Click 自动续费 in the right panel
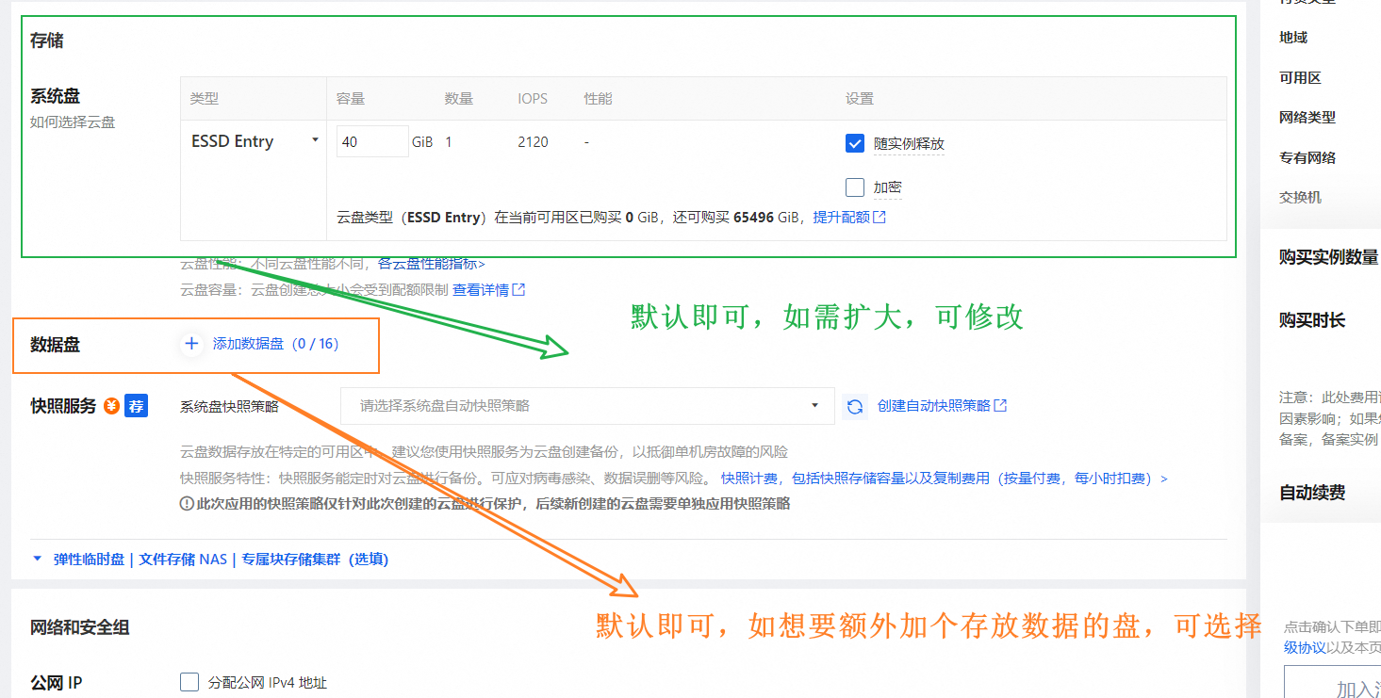This screenshot has width=1381, height=698. click(x=1312, y=492)
